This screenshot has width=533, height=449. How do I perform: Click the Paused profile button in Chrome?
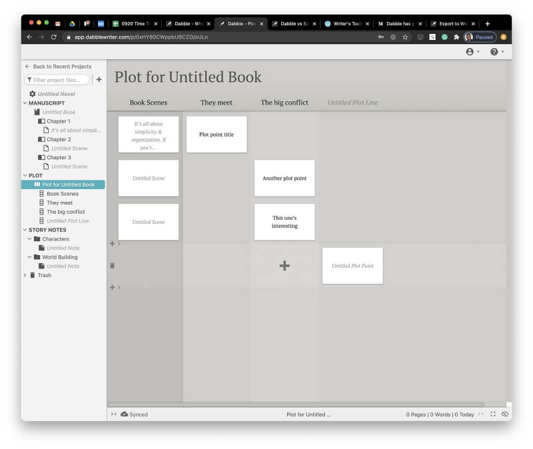[x=480, y=37]
